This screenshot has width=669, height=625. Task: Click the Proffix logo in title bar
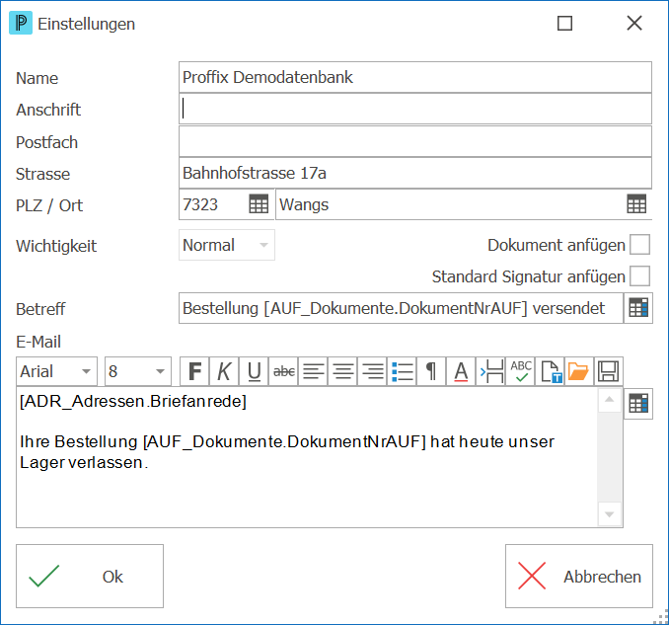pos(21,23)
